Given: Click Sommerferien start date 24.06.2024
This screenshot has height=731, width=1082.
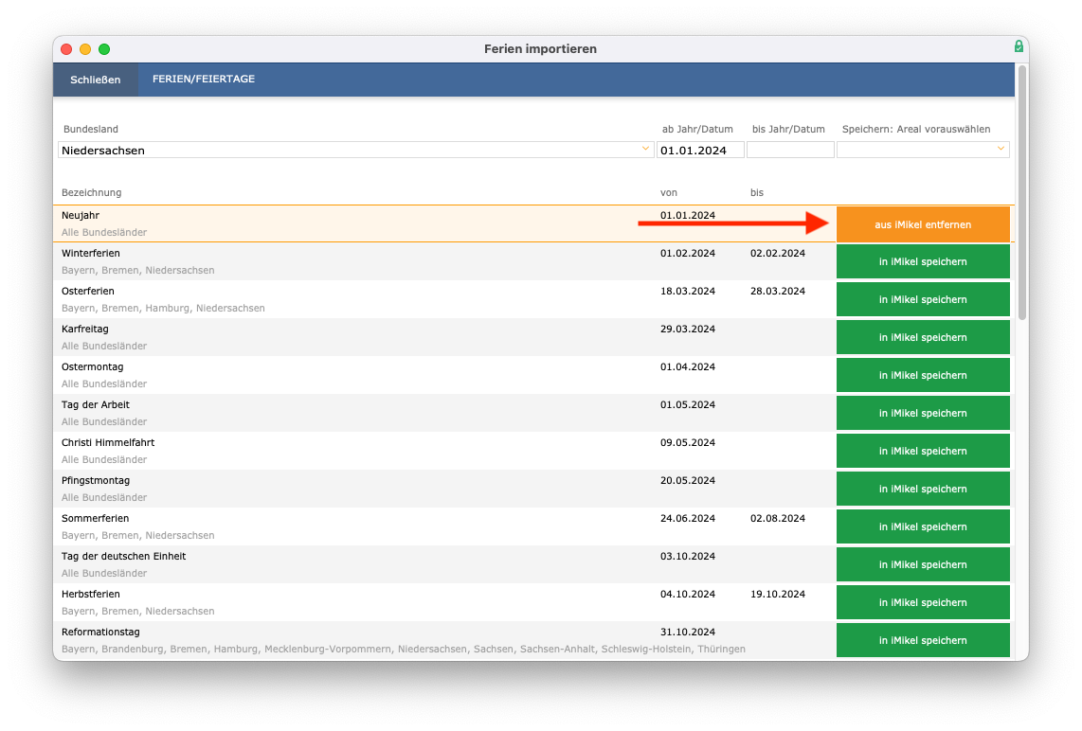Looking at the screenshot, I should tap(687, 519).
